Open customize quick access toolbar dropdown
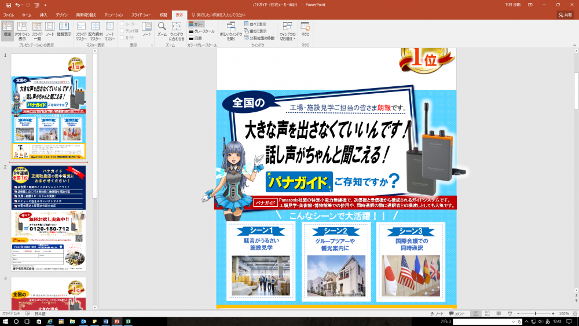Viewport: 579px width, 326px height. 45,5
